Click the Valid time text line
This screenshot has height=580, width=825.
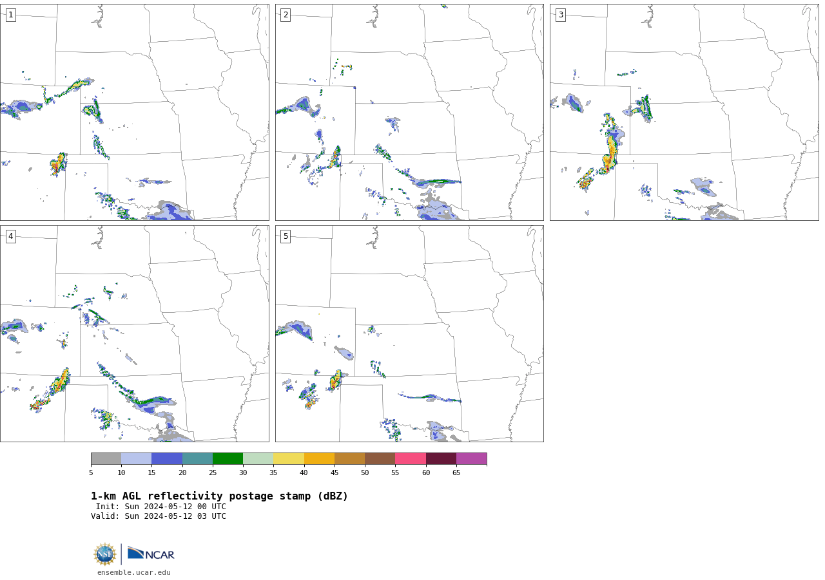tap(159, 516)
